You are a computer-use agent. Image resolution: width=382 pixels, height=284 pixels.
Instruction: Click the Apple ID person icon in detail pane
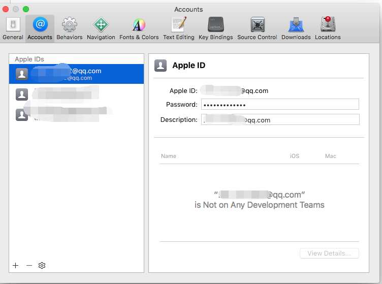[x=161, y=66]
